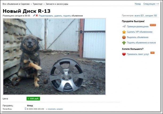Screen dimensions: 163x114
Task: Click the 'Редактировать' link
Action: [46, 16]
